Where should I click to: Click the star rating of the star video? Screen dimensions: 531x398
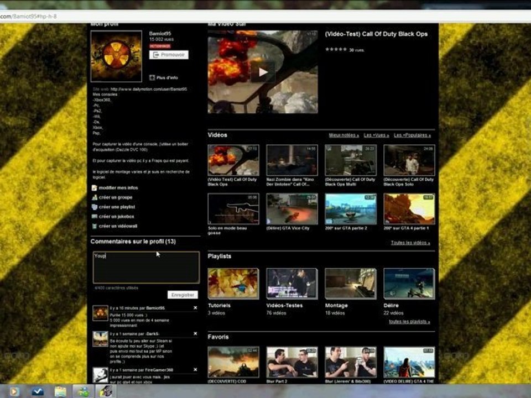[336, 49]
